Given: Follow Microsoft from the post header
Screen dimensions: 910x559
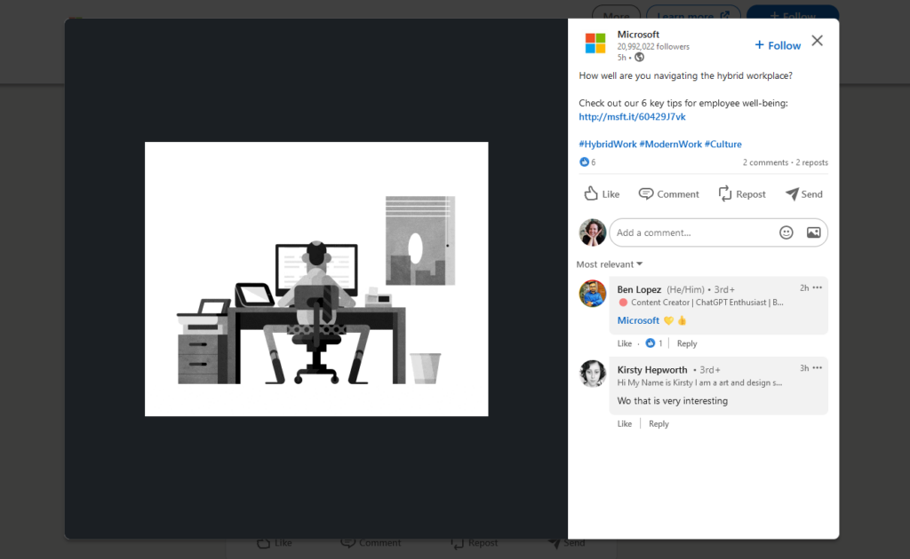Looking at the screenshot, I should [777, 44].
